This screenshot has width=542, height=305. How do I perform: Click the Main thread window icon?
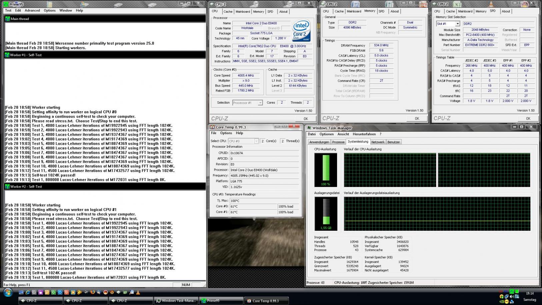(x=7, y=19)
